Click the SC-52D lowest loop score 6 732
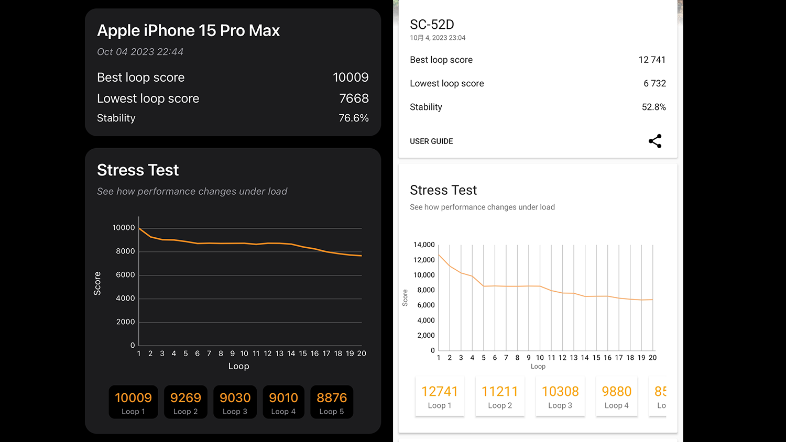Screen dimensions: 786x442 tap(654, 83)
